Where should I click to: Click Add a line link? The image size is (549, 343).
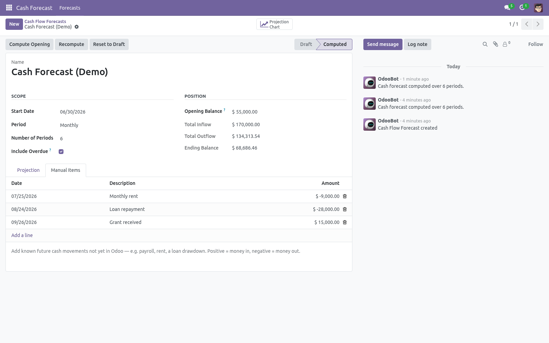22,235
